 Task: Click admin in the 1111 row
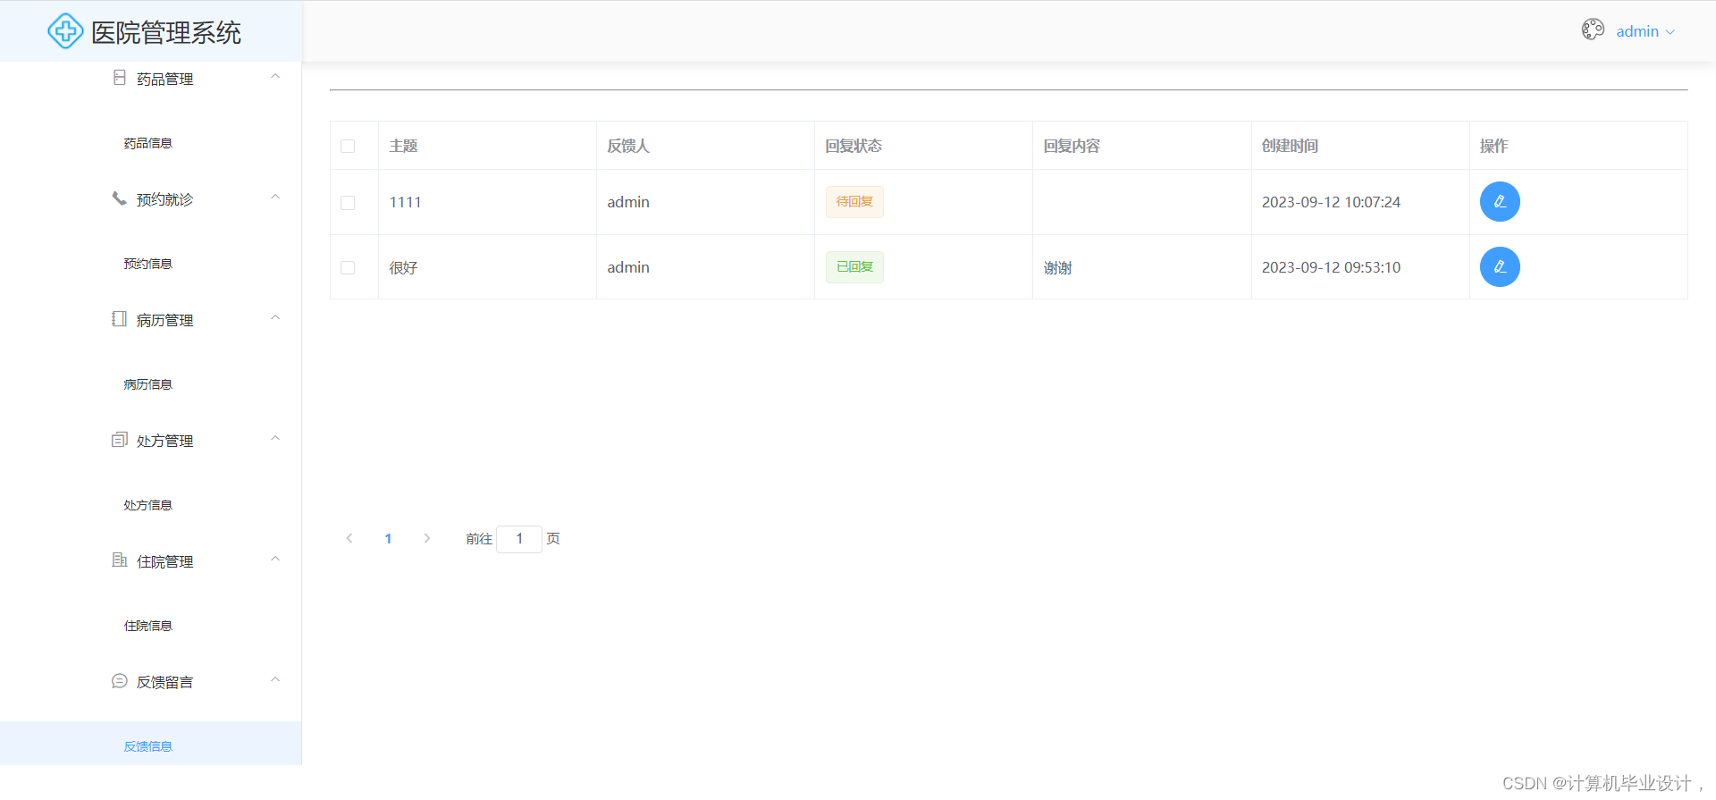[x=628, y=202]
